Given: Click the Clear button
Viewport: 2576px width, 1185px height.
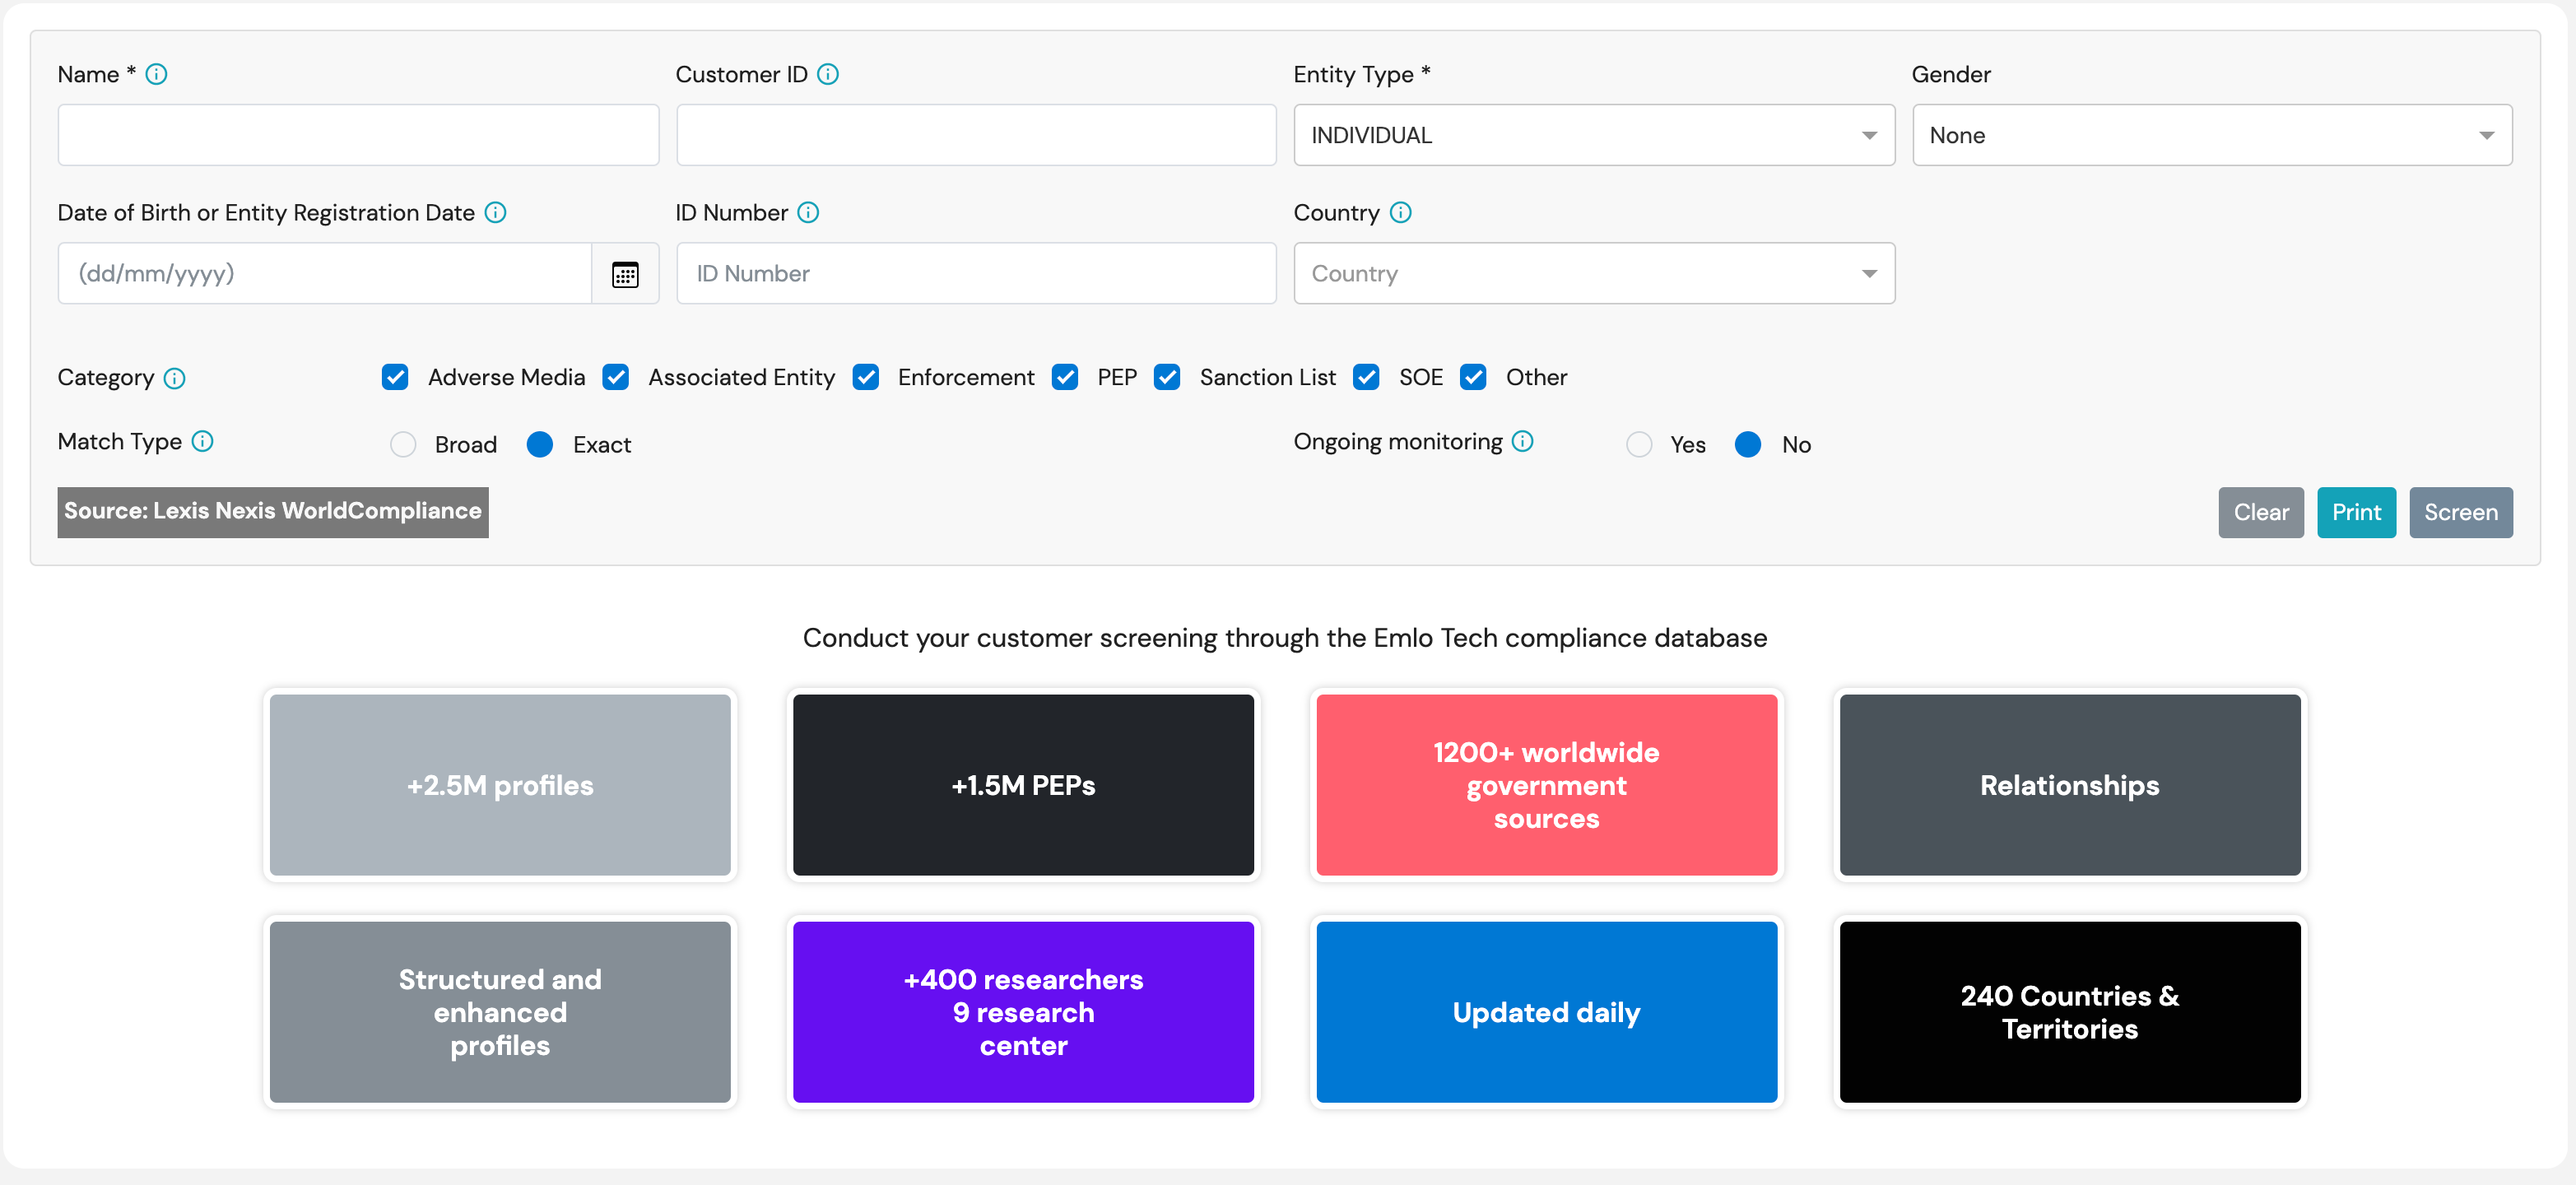Looking at the screenshot, I should coord(2260,512).
